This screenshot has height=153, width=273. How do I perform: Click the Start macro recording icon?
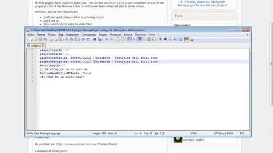[160, 40]
